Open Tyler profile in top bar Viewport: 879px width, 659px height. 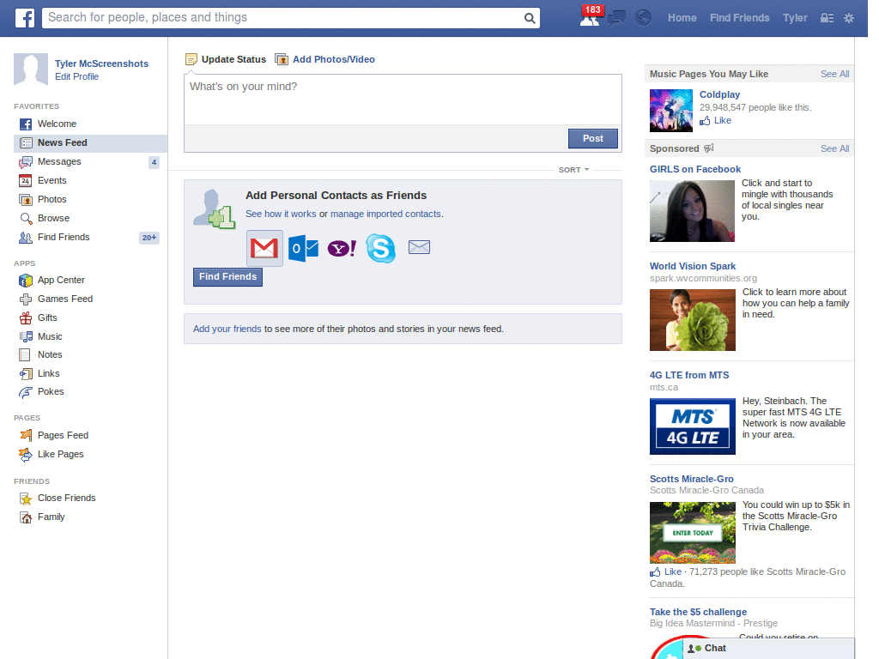pos(795,18)
